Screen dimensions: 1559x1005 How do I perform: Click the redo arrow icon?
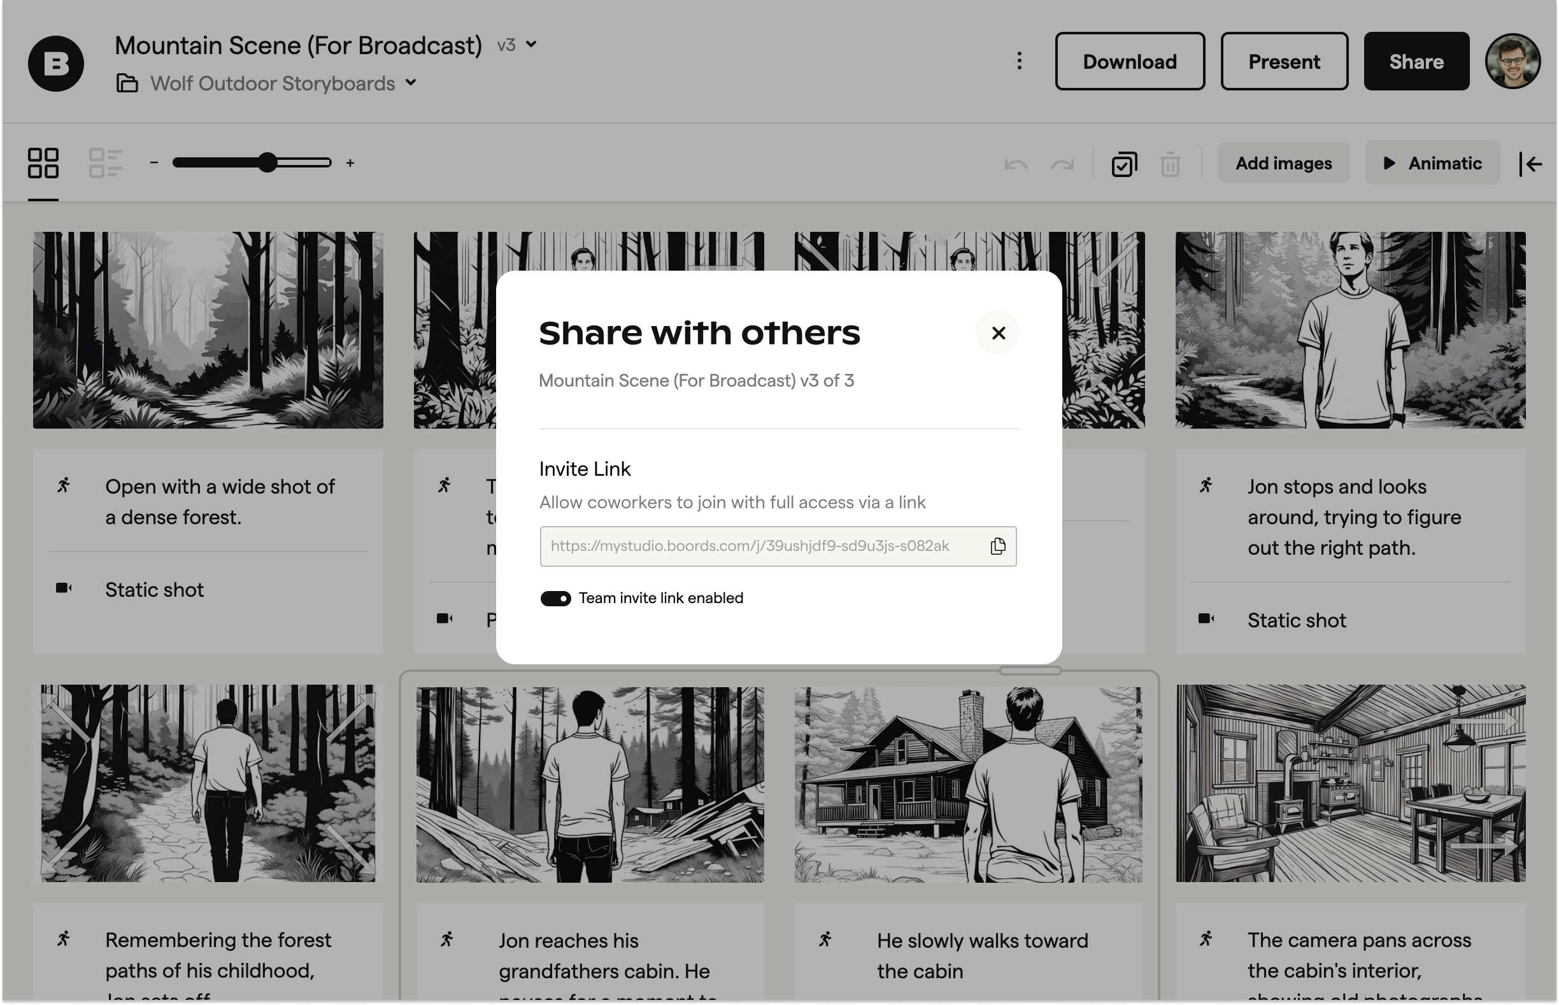pyautogui.click(x=1062, y=164)
